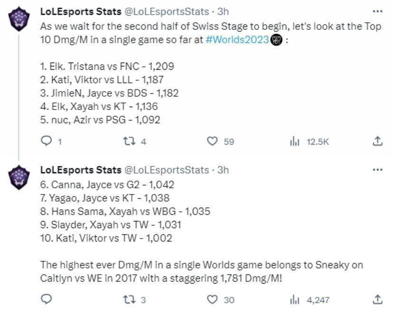398x313 pixels.
Task: Open @LoLEsportsStats handle in second tweet
Action: (167, 170)
